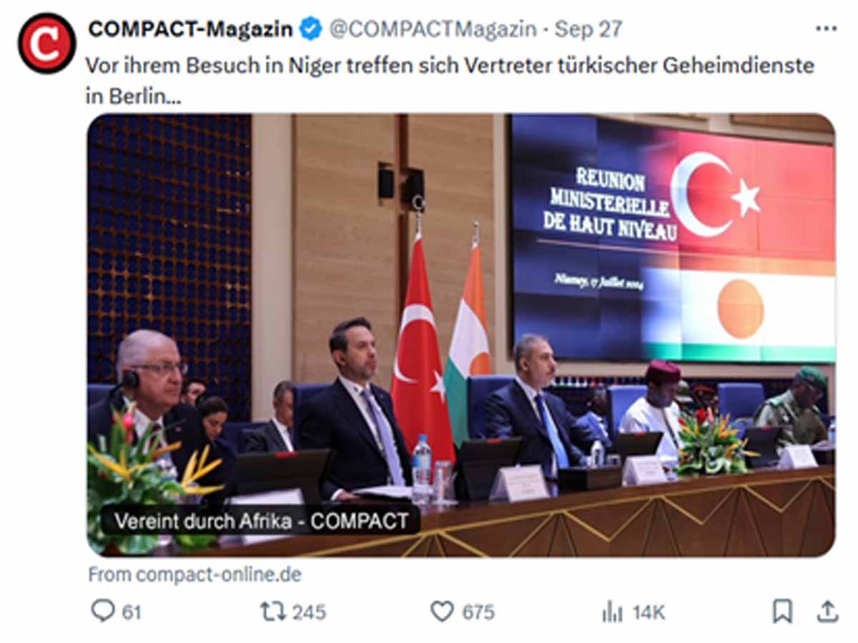Click the COMPACT-Magazin profile avatar
The width and height of the screenshot is (858, 643).
coord(46,44)
